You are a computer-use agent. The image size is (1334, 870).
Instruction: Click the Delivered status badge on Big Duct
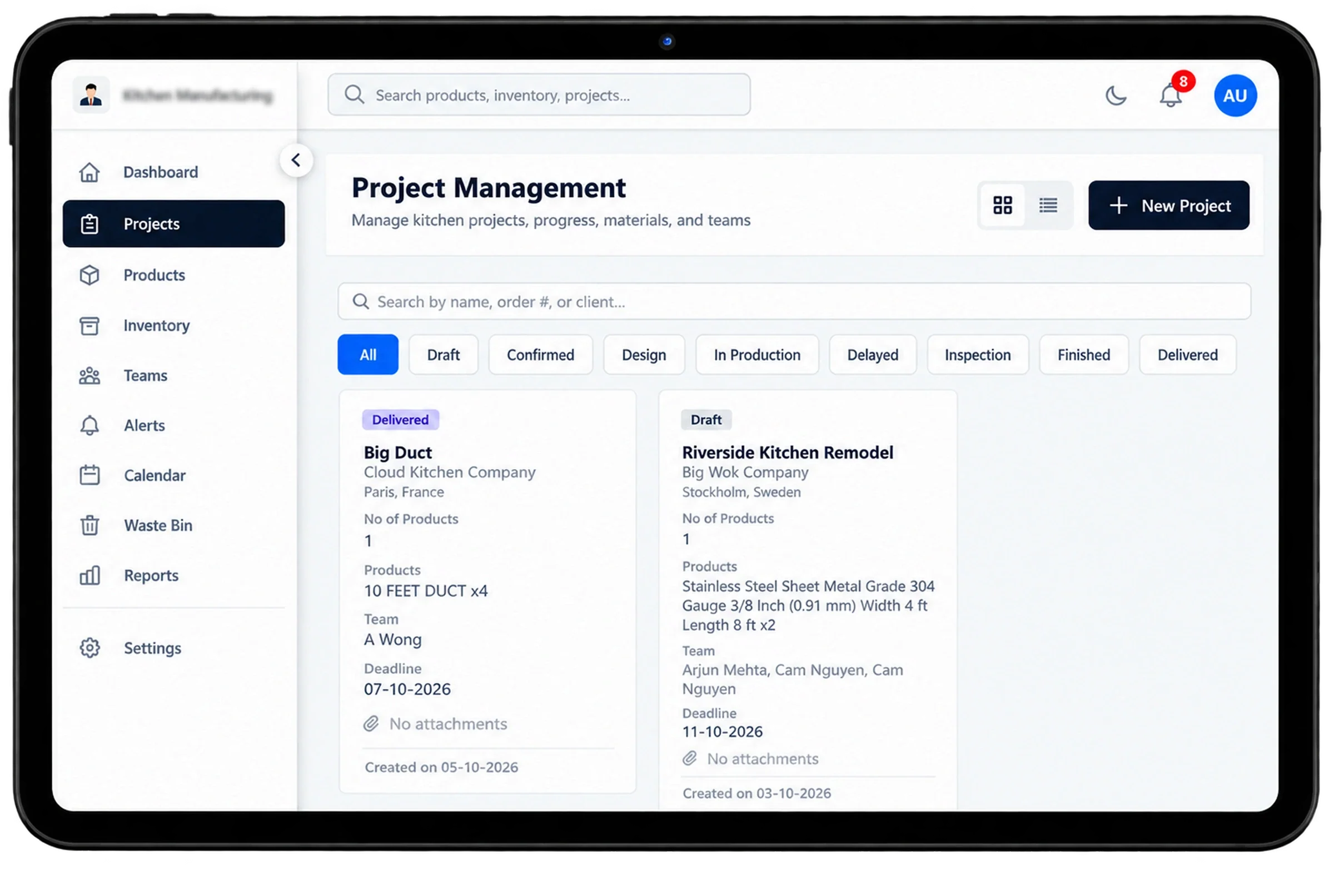(400, 420)
